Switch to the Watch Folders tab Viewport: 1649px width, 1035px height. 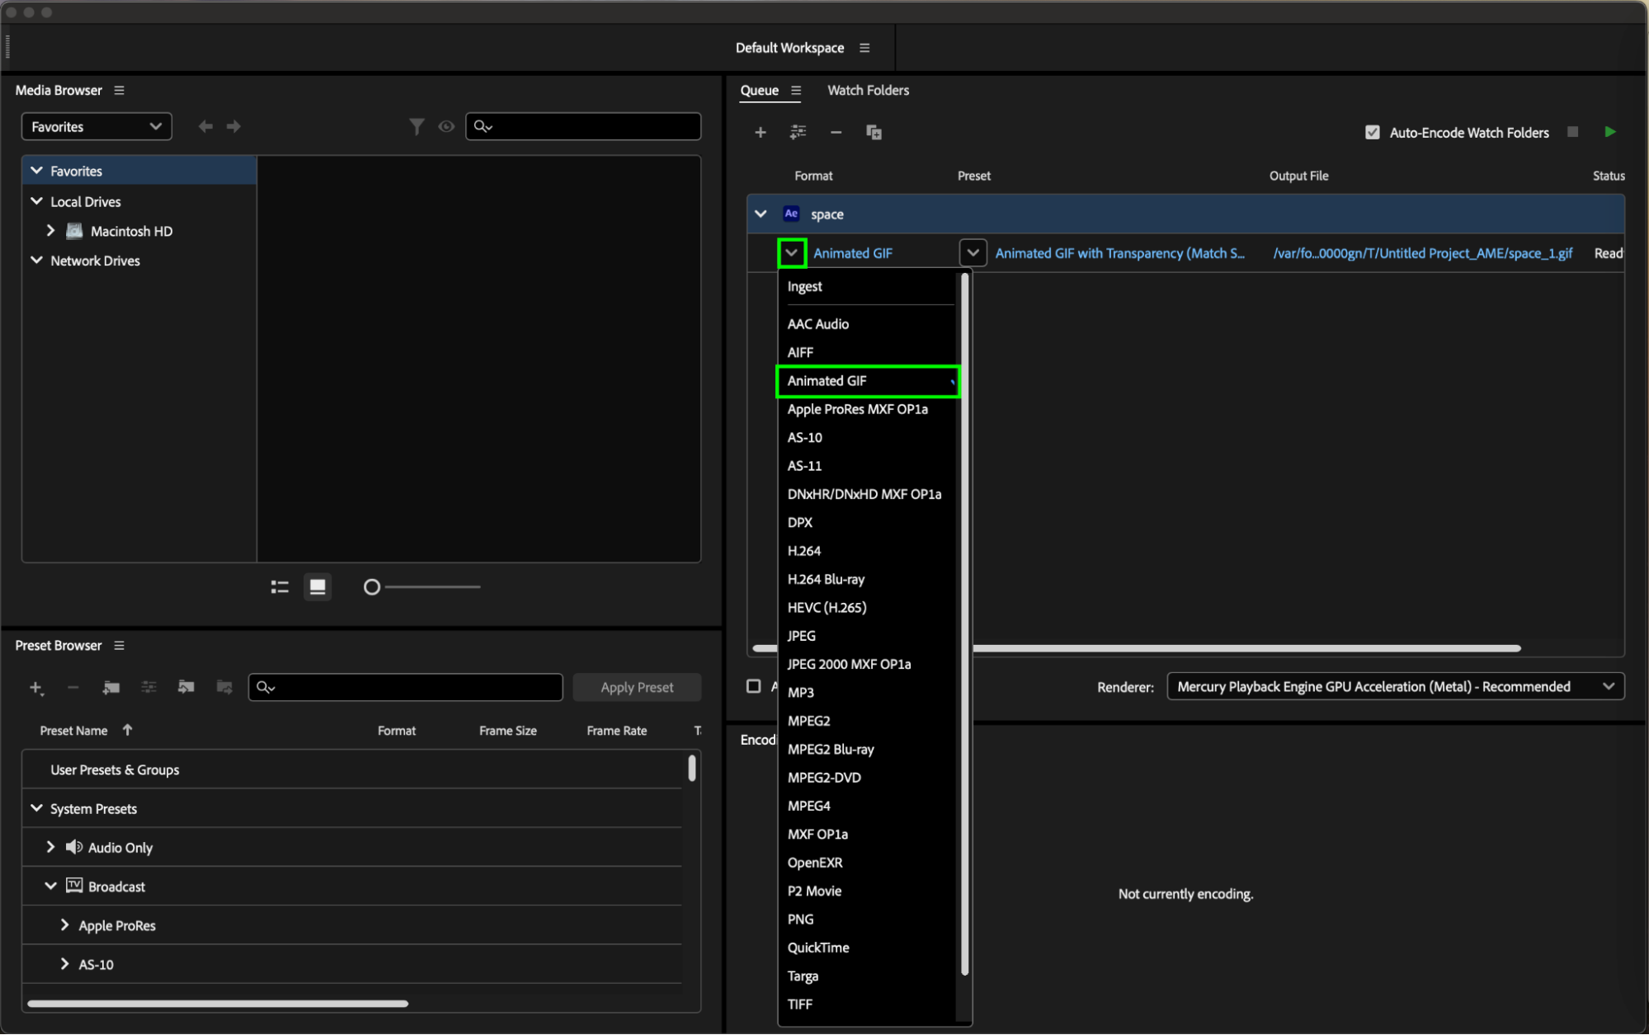point(868,90)
